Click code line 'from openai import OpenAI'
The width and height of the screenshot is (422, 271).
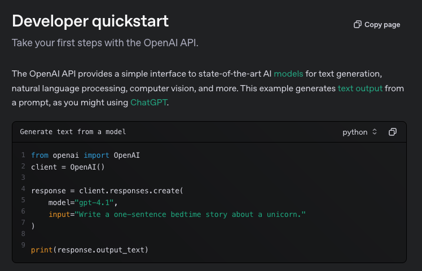(x=85, y=155)
